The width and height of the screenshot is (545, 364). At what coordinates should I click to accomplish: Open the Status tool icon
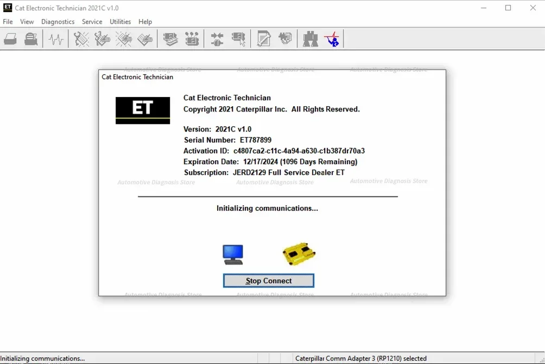click(x=144, y=38)
